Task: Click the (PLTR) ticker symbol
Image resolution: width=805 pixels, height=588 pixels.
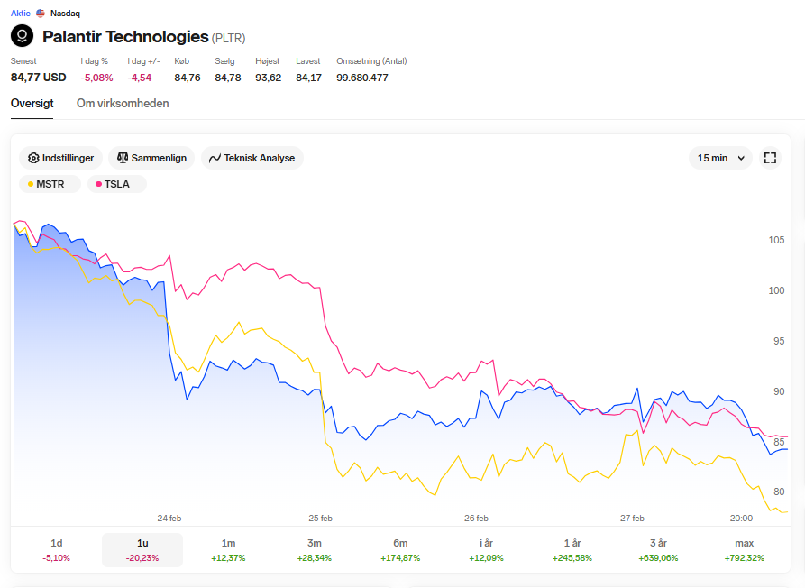Action: (228, 39)
